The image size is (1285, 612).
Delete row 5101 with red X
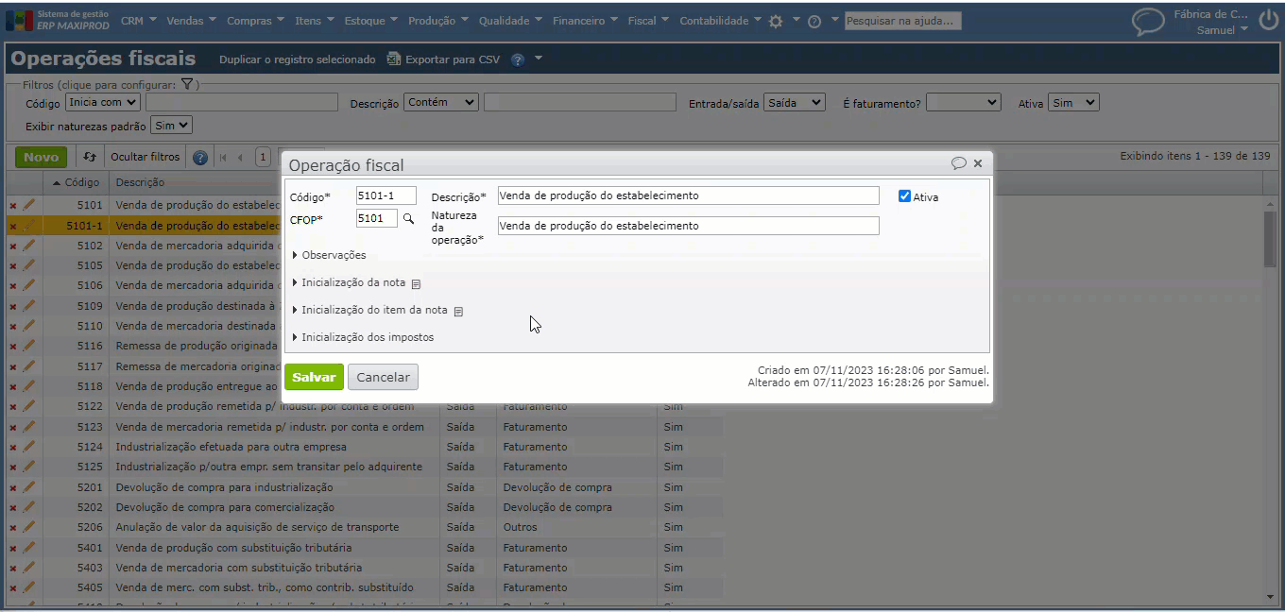[x=13, y=206]
